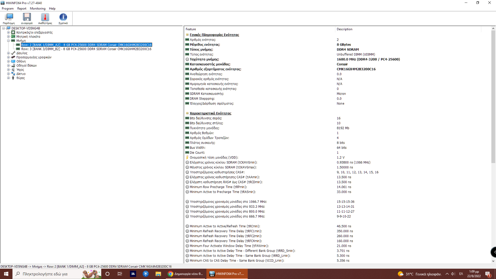Click the 15-15-15-36 timing value
The image size is (496, 279).
tap(345, 201)
